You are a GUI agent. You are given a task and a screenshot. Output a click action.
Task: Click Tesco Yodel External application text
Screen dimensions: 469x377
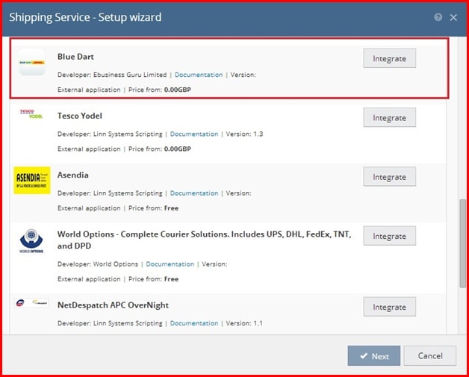(x=89, y=149)
